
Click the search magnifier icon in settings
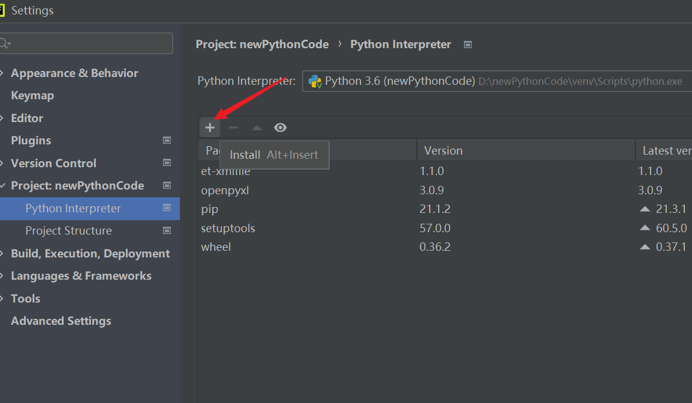(4, 43)
